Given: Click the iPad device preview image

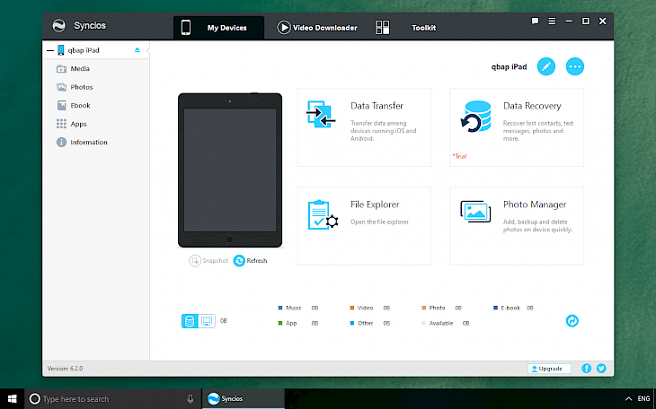Looking at the screenshot, I should coord(230,170).
